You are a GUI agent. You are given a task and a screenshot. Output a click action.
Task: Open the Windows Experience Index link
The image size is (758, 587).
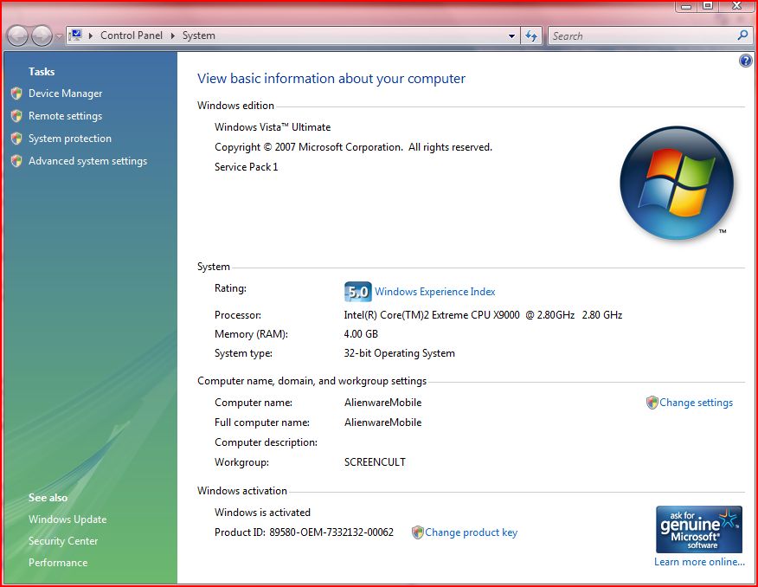click(435, 292)
